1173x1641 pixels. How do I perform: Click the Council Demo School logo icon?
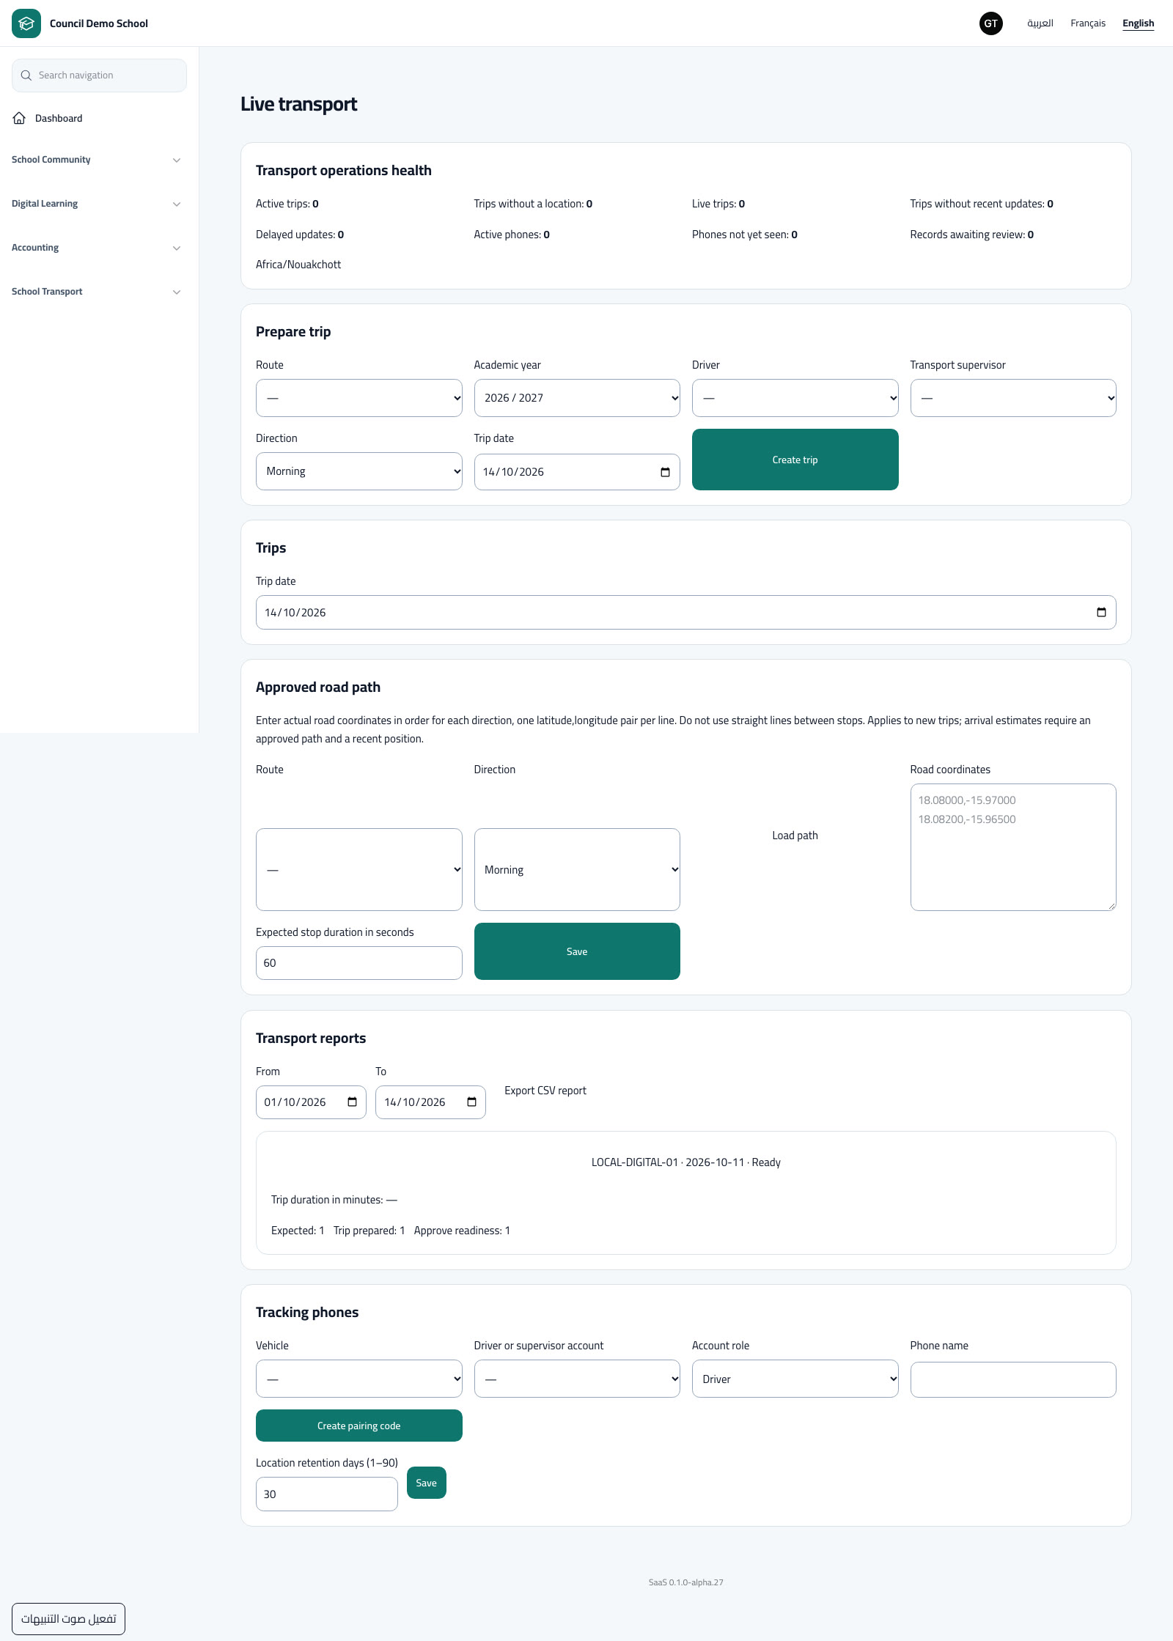(26, 23)
